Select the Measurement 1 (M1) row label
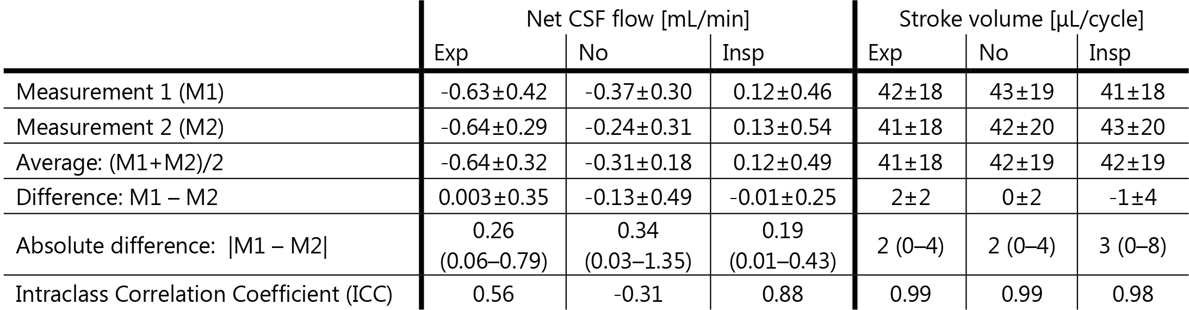 (120, 92)
